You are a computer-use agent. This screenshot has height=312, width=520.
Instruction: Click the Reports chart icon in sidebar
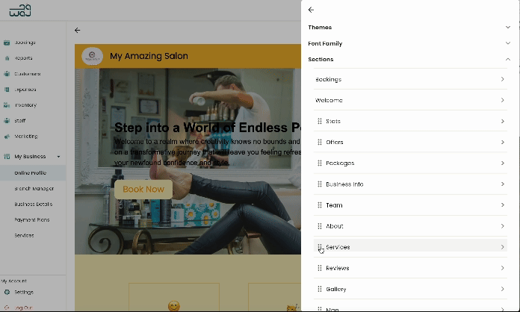click(7, 58)
